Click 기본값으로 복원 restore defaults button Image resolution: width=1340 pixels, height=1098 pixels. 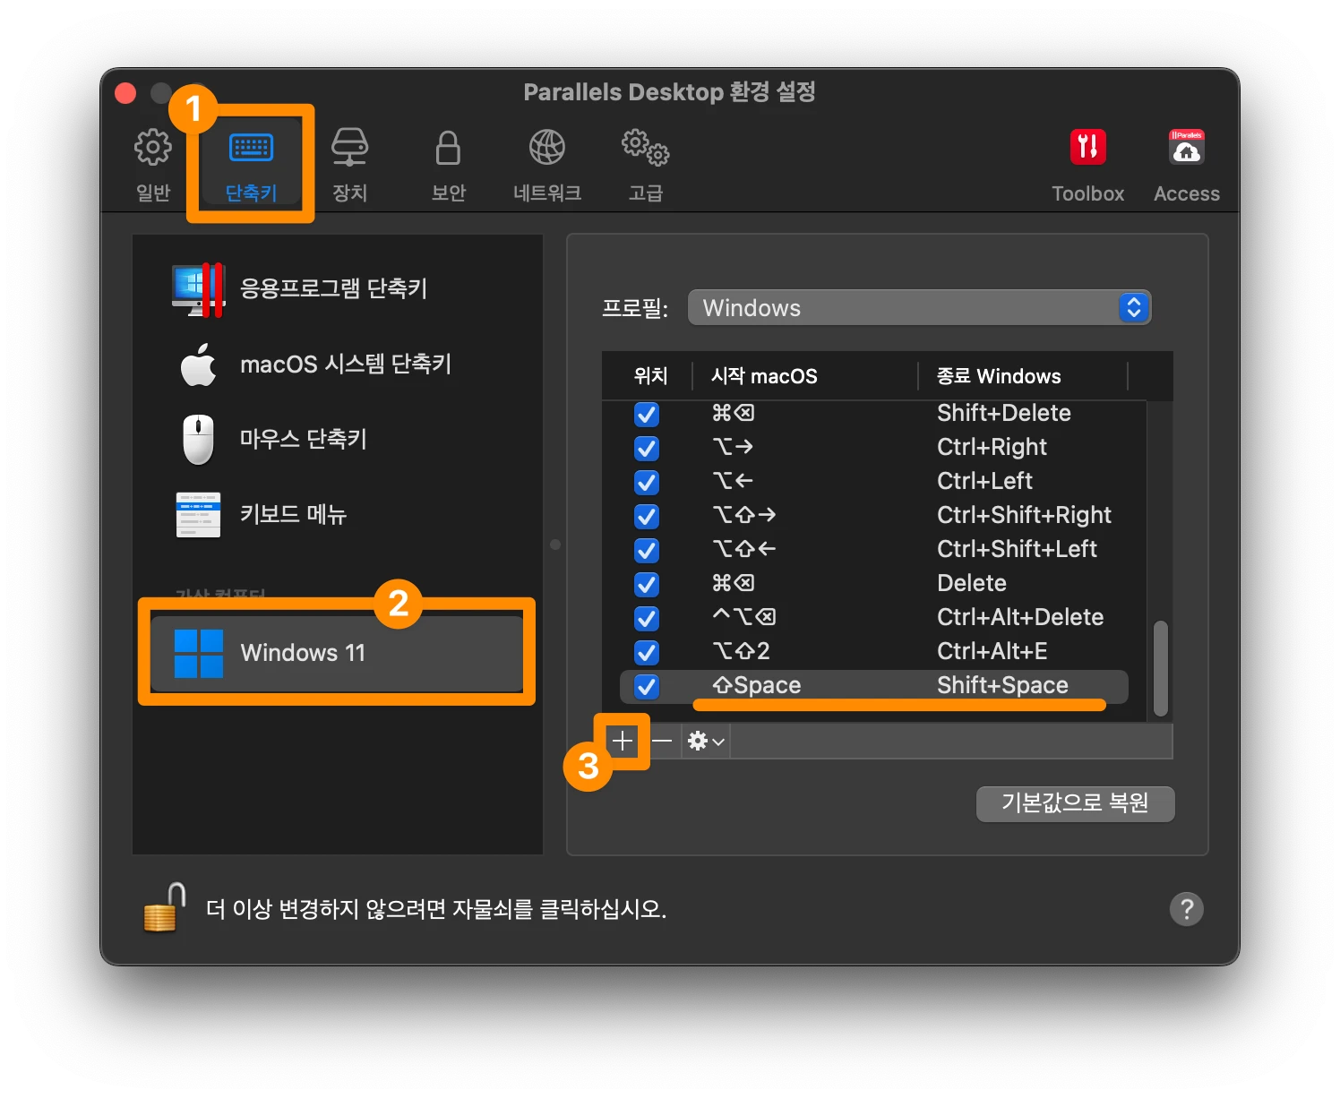(1075, 803)
